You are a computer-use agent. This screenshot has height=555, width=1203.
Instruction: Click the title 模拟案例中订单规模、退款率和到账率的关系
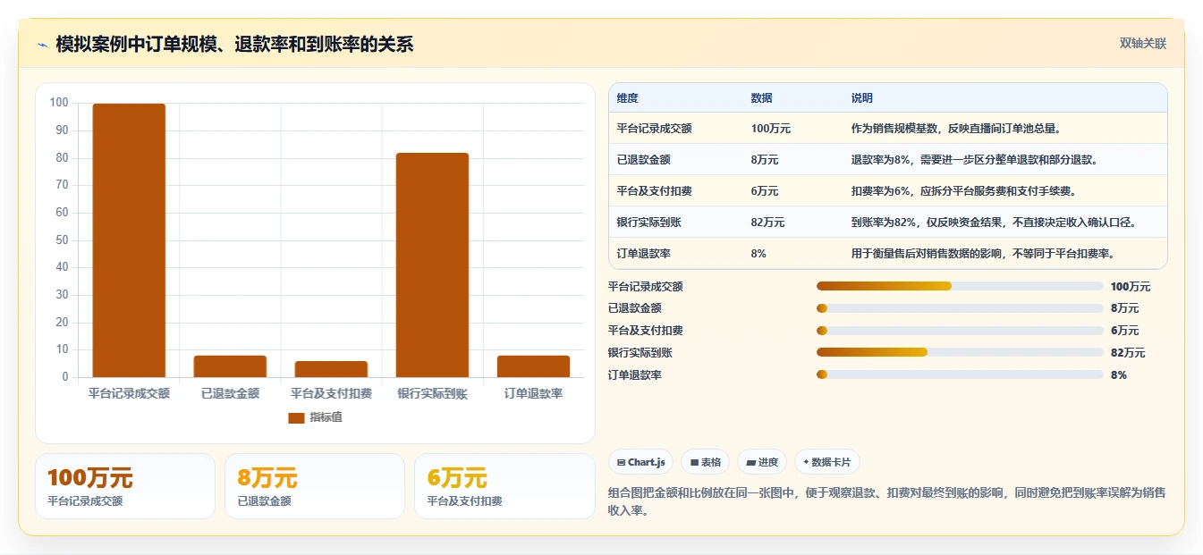[234, 45]
